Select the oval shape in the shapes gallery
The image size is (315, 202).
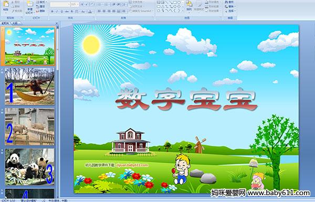(x=180, y=3)
